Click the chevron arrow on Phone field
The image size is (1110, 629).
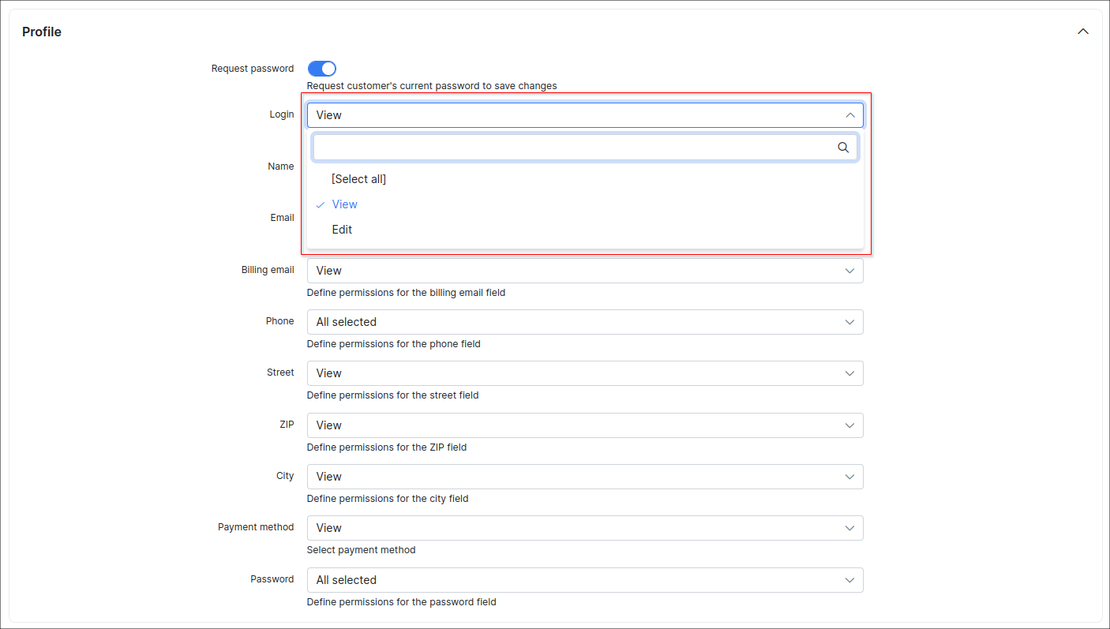click(x=849, y=322)
